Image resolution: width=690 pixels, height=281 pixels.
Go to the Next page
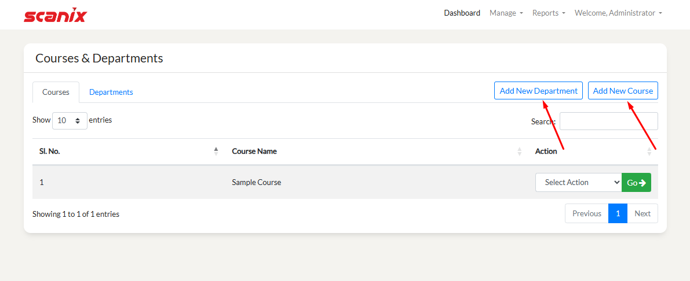pos(642,213)
